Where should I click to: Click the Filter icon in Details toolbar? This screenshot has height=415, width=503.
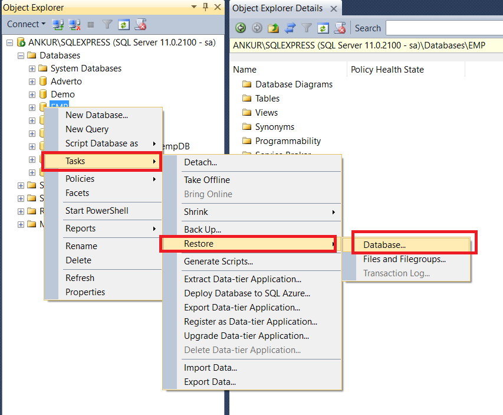pyautogui.click(x=307, y=28)
